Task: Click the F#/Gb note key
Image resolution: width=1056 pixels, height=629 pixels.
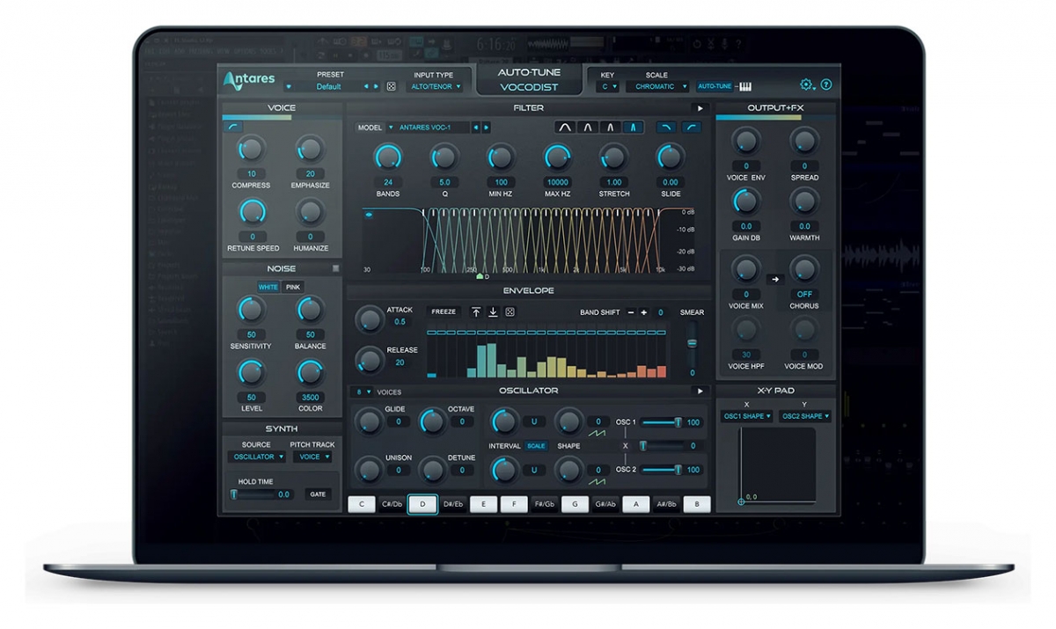Action: (x=545, y=504)
